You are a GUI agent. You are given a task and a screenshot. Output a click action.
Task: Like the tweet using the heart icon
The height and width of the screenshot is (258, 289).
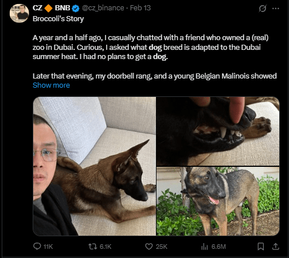click(x=149, y=247)
